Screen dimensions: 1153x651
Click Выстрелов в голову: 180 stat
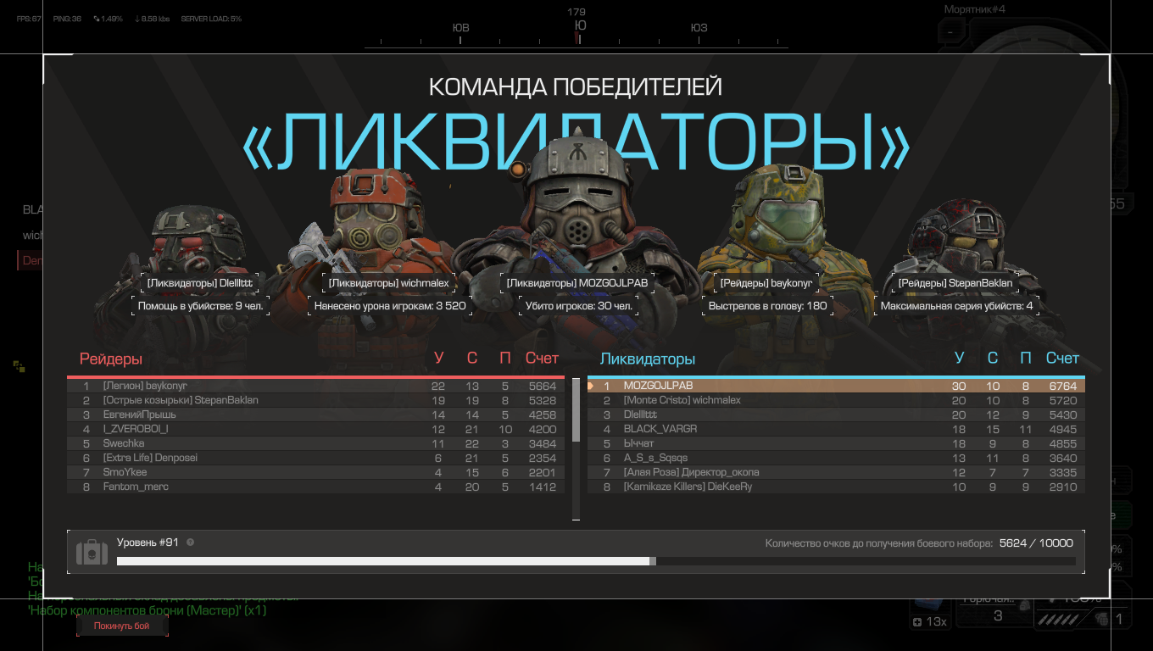coord(768,306)
